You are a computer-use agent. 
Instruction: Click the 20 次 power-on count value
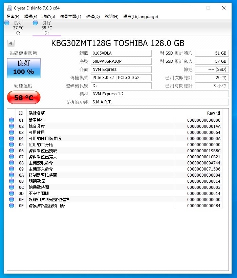212,78
